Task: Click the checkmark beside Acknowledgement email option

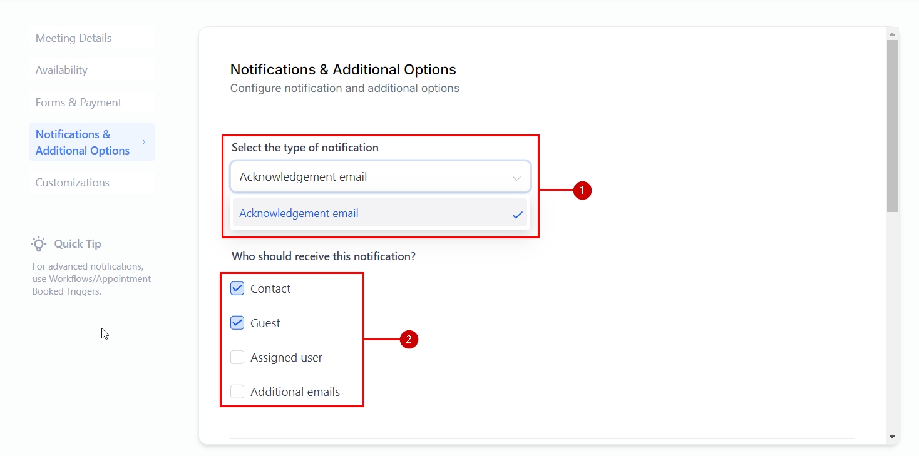Action: click(518, 215)
